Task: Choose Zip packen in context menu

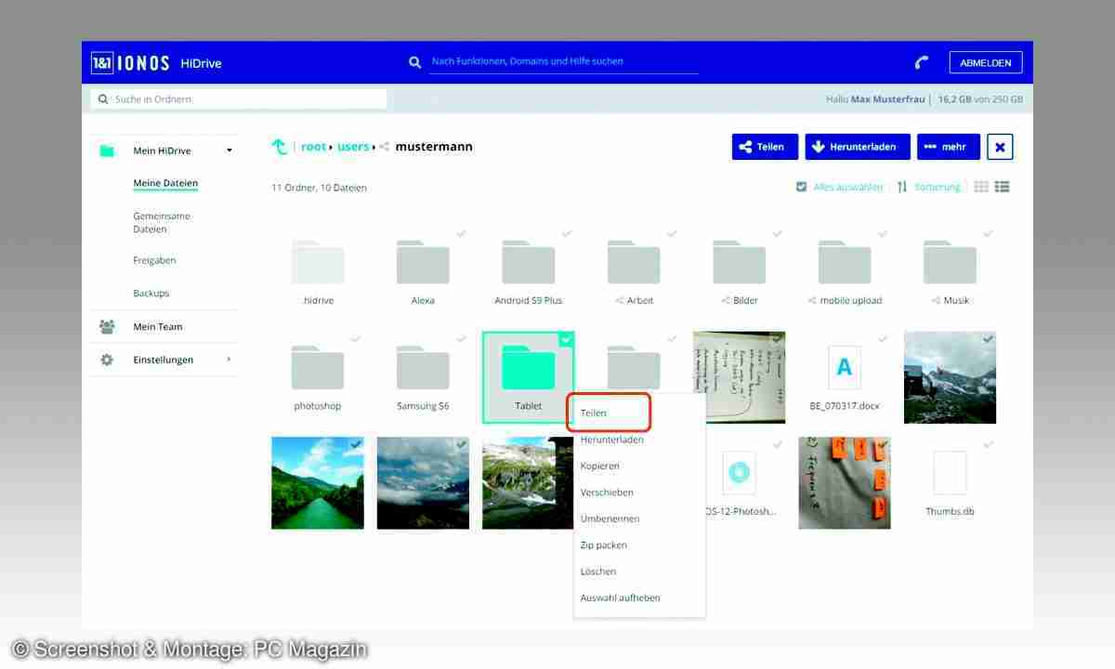Action: [x=604, y=545]
